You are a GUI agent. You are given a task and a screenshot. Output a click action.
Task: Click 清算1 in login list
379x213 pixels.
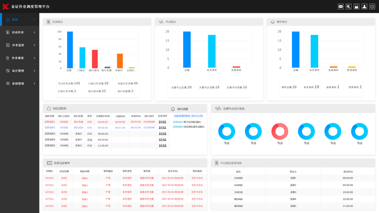point(293,178)
